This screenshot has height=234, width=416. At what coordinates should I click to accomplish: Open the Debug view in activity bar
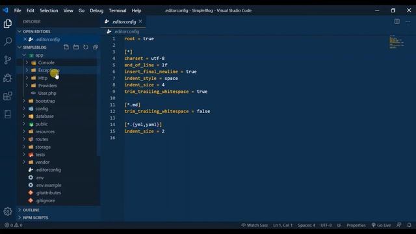tap(8, 78)
